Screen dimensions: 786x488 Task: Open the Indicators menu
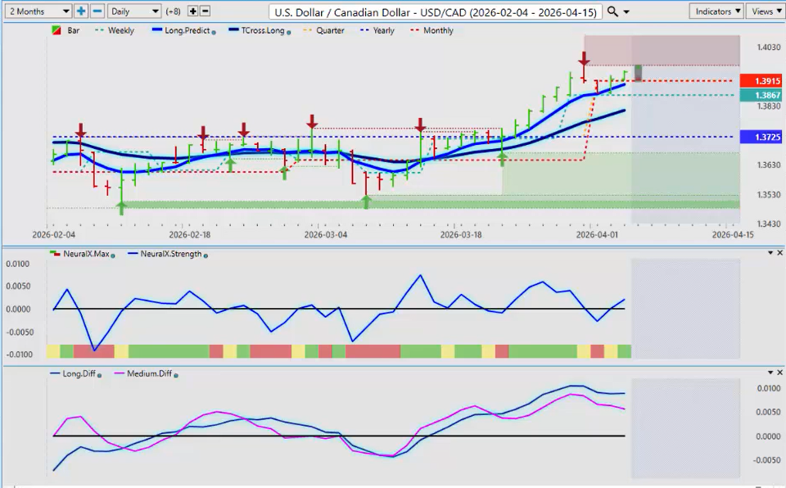[x=716, y=11]
